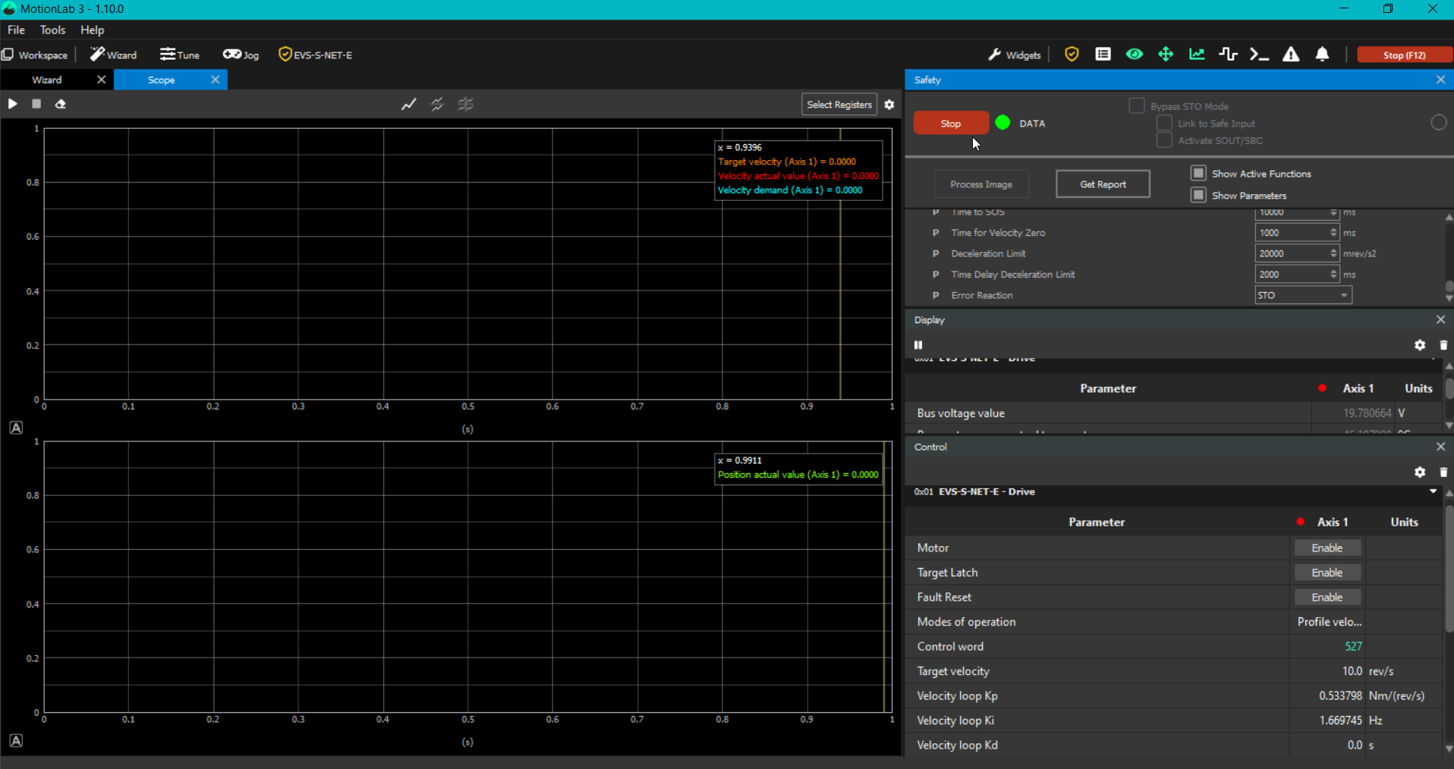1454x769 pixels.
Task: Click the bell notifications icon
Action: tap(1322, 55)
